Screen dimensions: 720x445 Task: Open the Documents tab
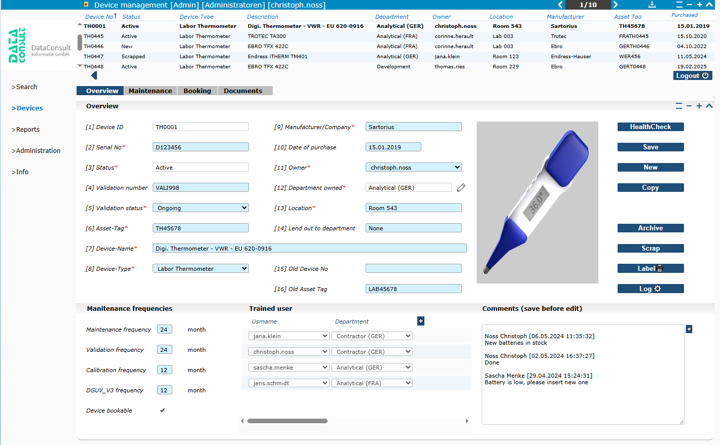click(243, 91)
